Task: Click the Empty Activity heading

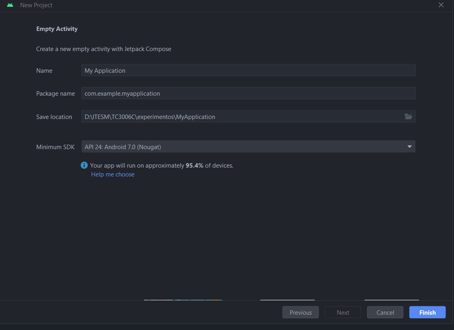Action: tap(57, 29)
